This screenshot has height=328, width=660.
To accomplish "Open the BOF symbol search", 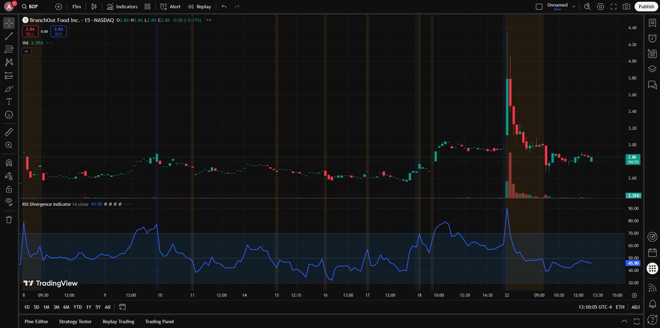I will click(29, 7).
